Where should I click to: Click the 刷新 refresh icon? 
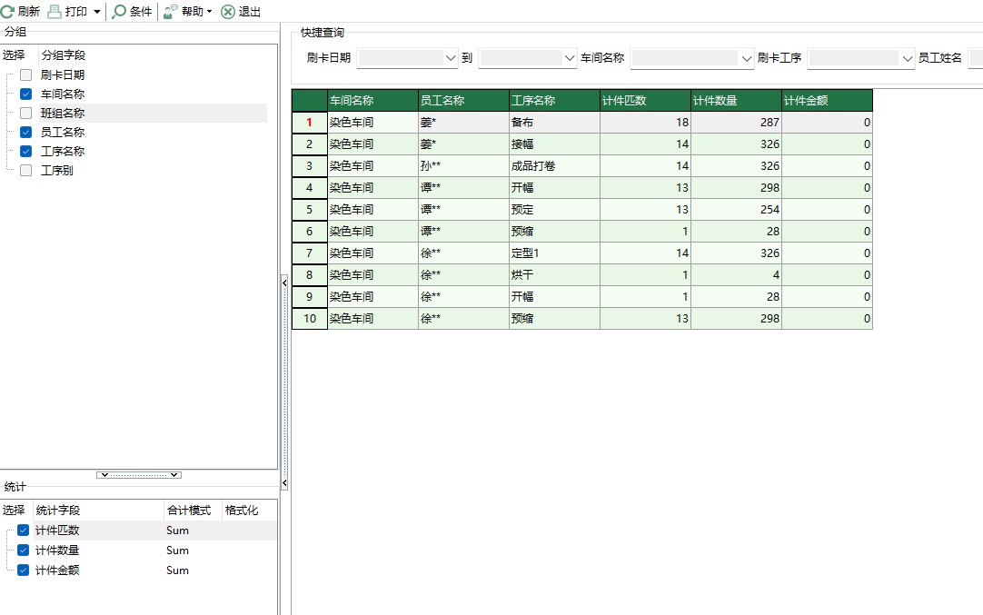(9, 12)
